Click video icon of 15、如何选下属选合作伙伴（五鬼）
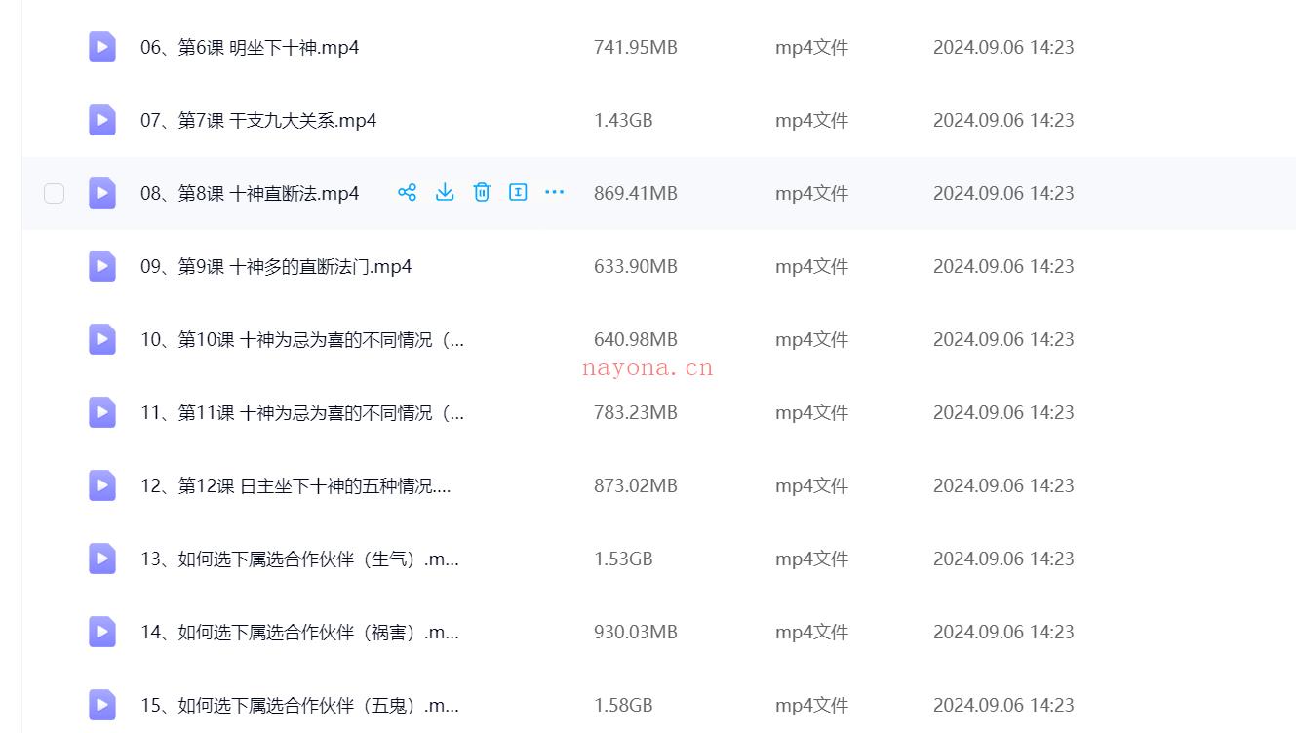Image resolution: width=1296 pixels, height=733 pixels. [102, 705]
